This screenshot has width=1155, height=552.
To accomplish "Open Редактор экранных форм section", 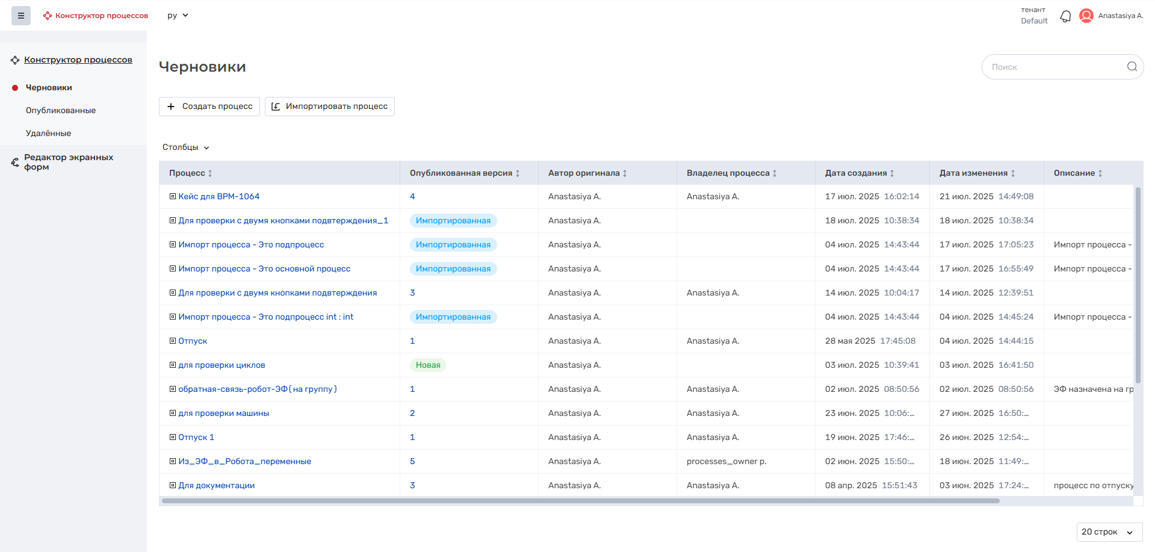I will (68, 162).
